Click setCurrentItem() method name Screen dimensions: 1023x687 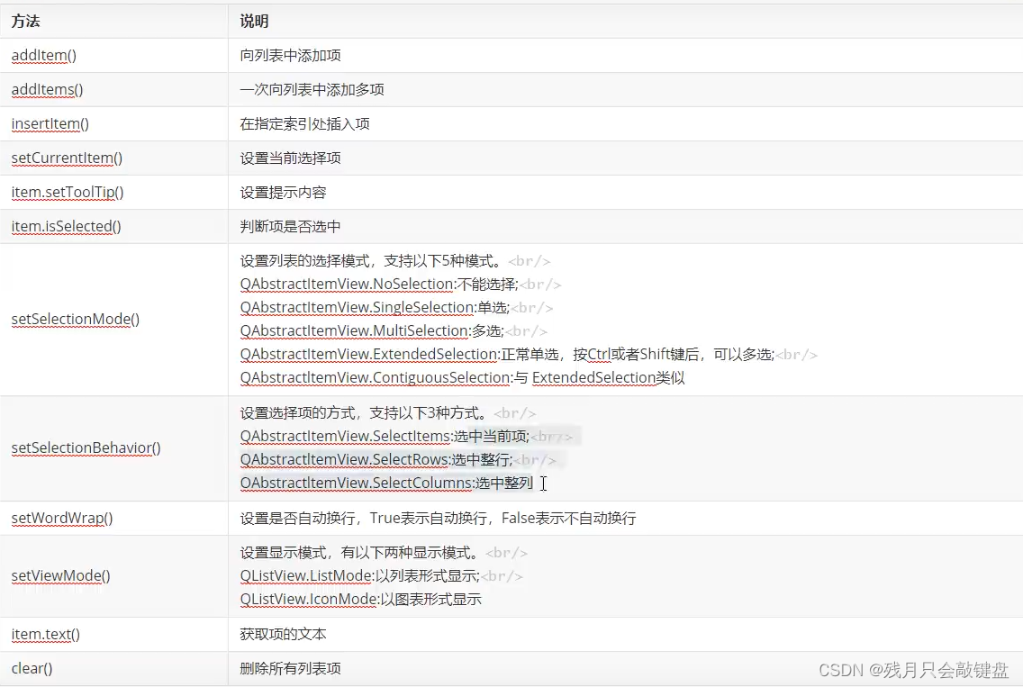point(67,158)
